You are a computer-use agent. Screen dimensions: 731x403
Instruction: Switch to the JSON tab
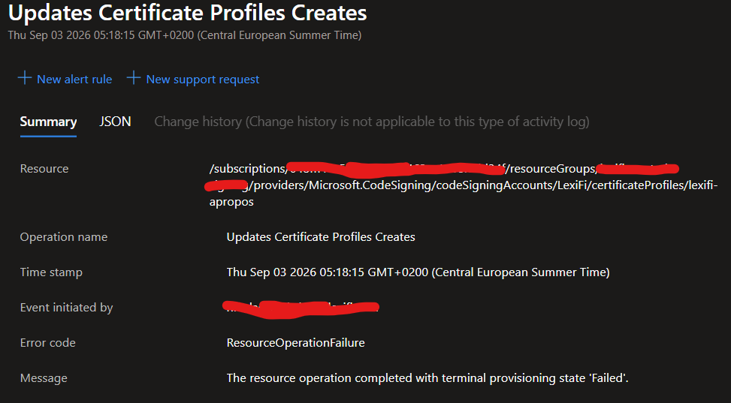[115, 122]
